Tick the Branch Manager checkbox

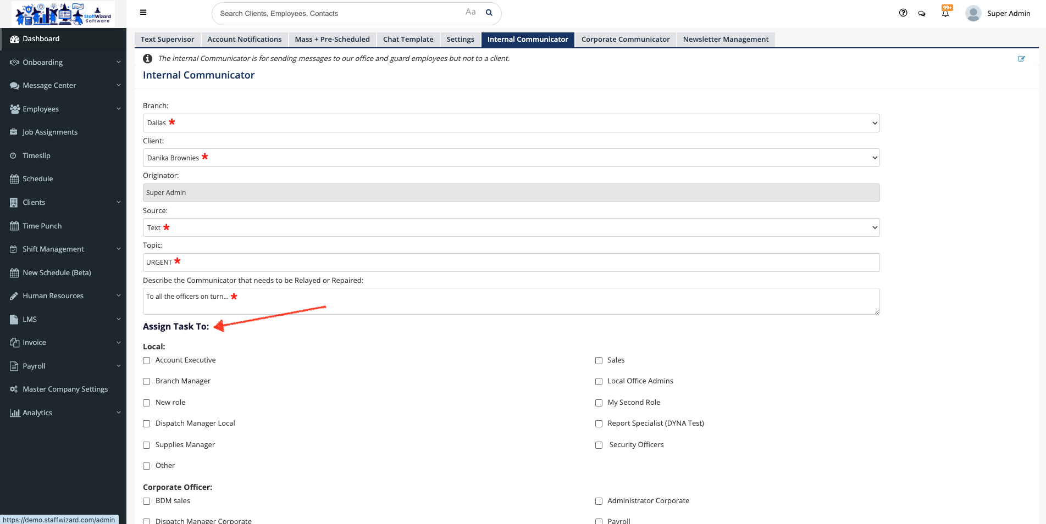147,382
